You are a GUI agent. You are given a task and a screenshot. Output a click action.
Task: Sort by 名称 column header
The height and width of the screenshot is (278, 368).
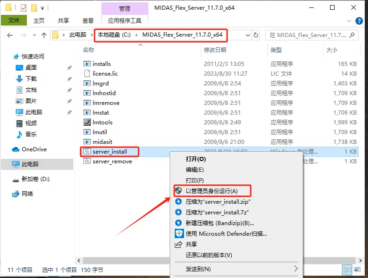89,50
